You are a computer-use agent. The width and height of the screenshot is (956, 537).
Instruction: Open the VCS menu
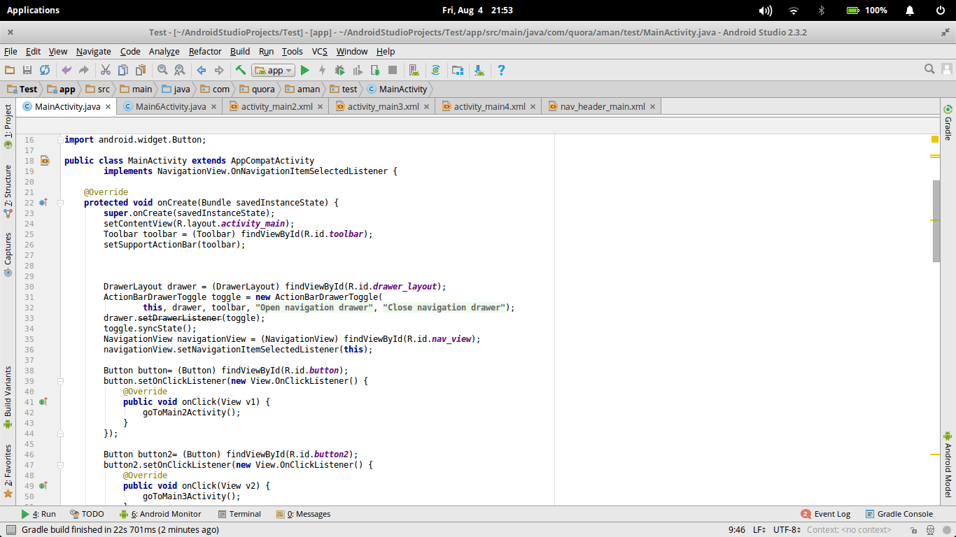point(319,52)
